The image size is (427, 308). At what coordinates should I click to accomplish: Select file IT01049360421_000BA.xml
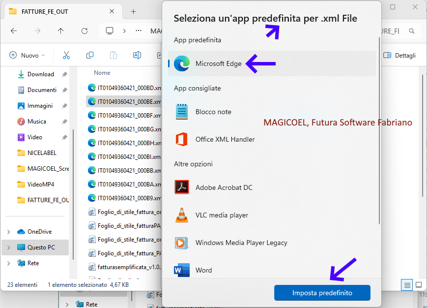click(x=124, y=184)
